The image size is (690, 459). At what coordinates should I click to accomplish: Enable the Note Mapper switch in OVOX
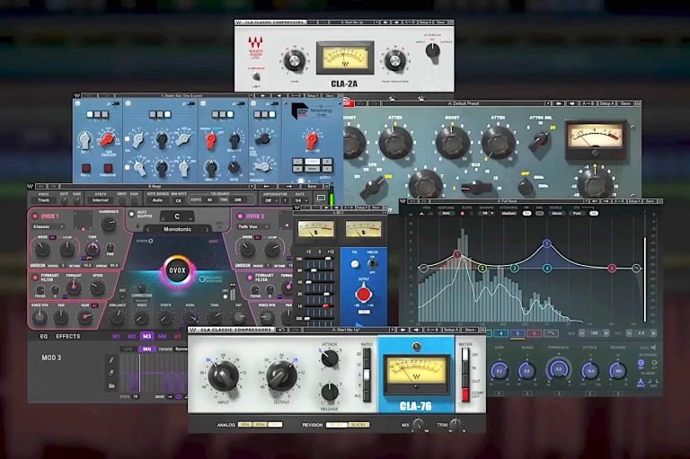point(130,214)
